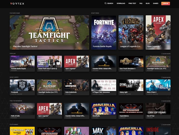Screen dimensions: 179x135
Task: Select Fortnite in Staff Picks
Action: [104, 32]
